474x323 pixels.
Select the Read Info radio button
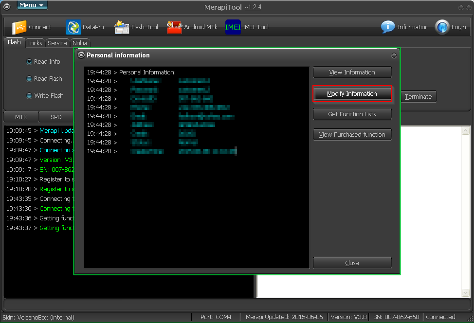click(29, 62)
